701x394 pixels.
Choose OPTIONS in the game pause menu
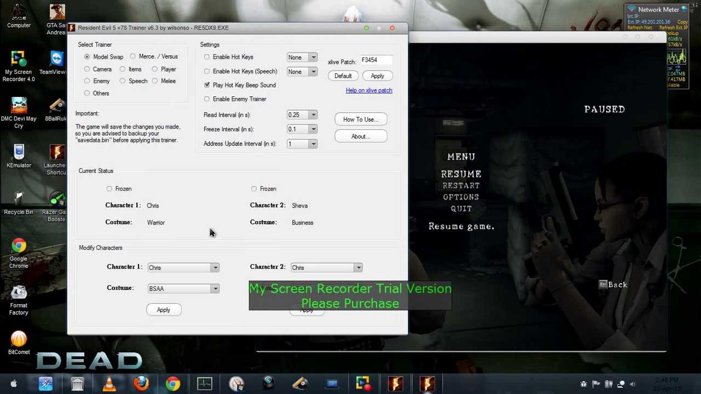tap(461, 197)
